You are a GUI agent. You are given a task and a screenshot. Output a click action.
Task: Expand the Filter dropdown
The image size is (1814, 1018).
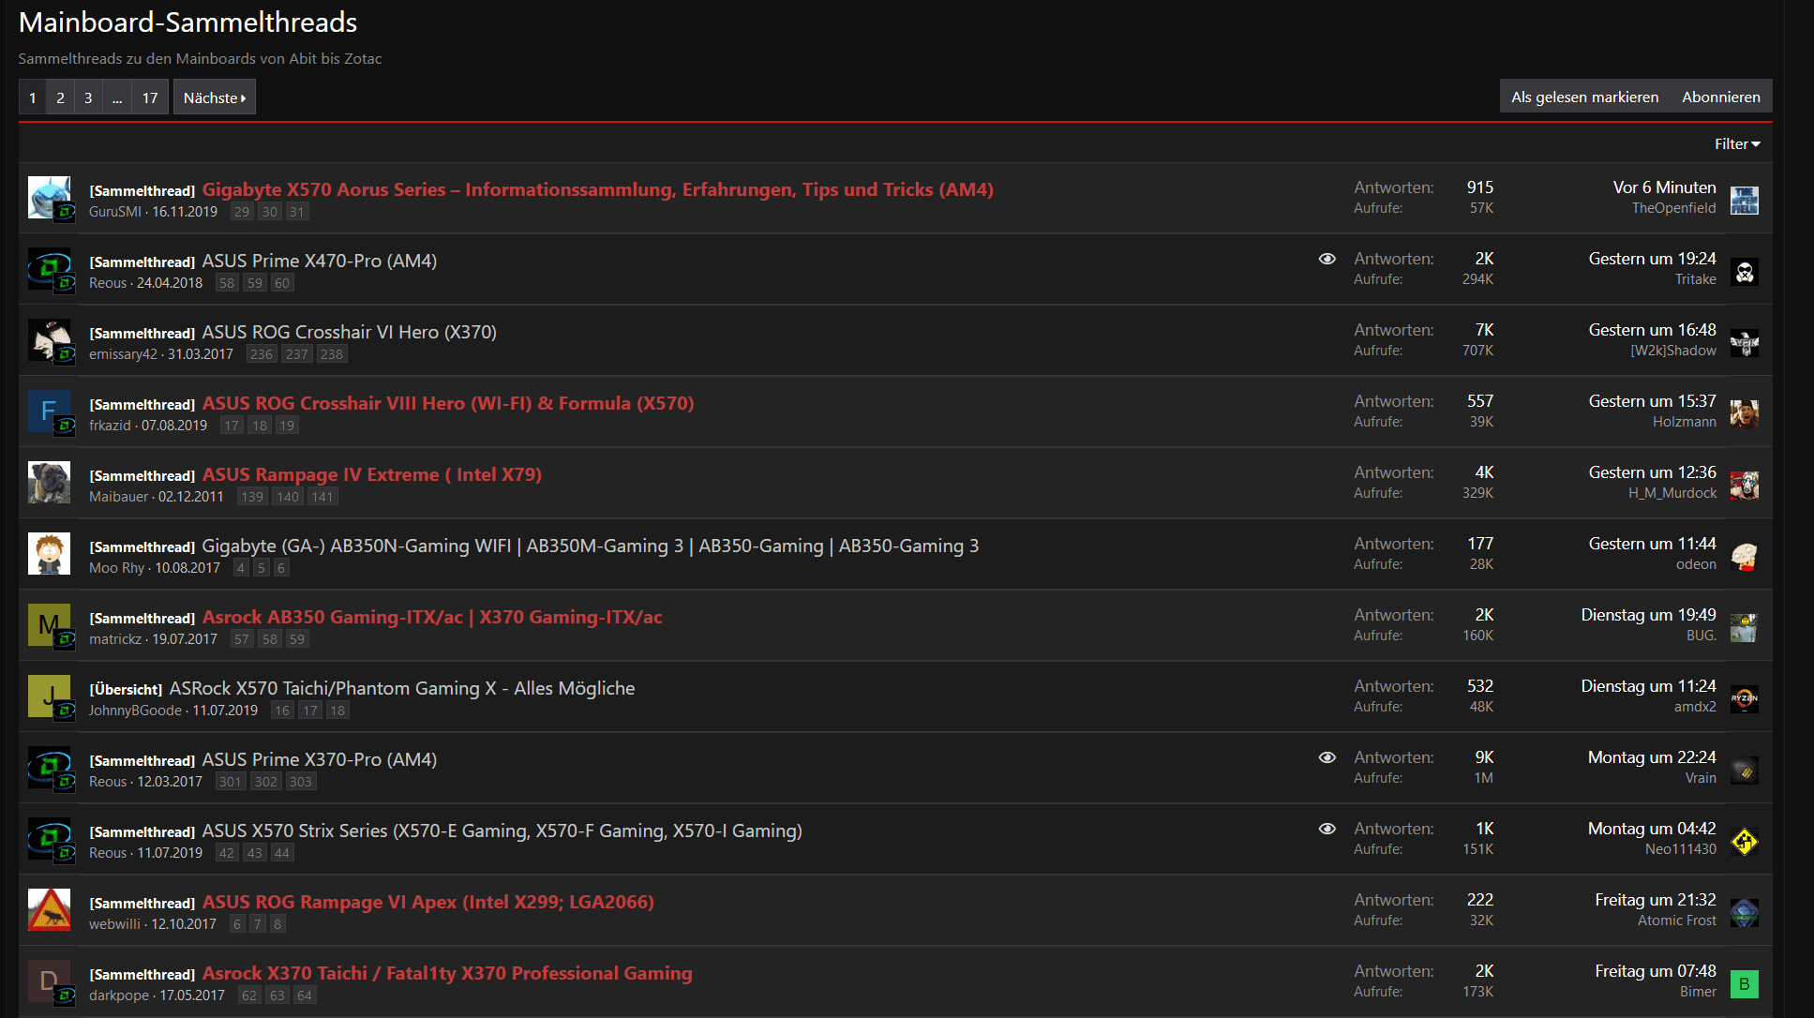1736,144
